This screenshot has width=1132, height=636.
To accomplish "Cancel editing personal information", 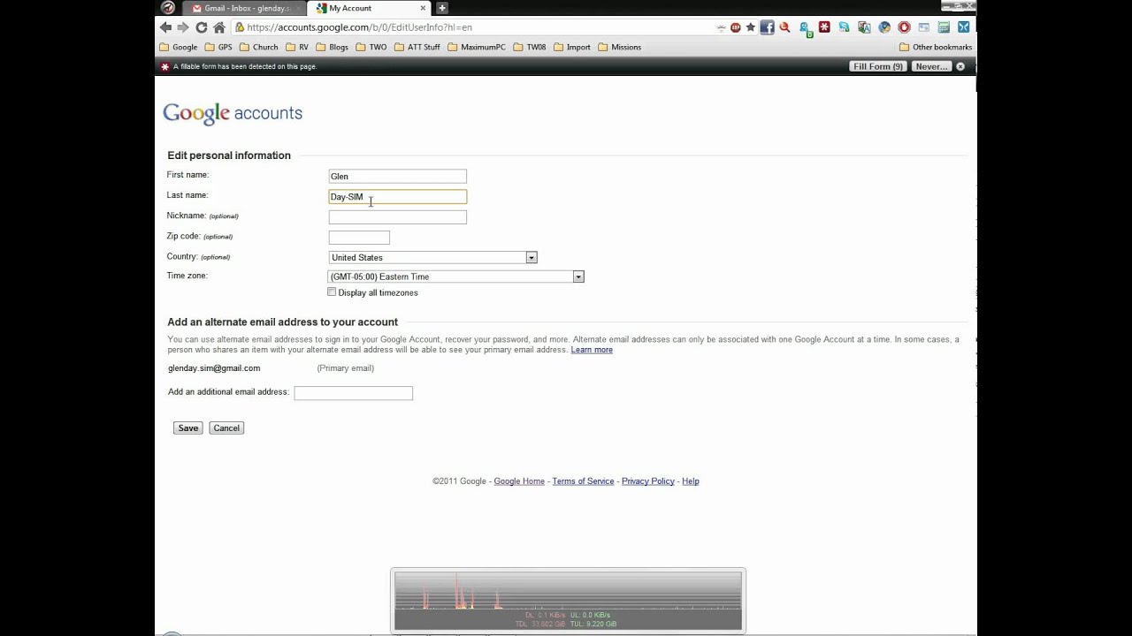I will [x=226, y=428].
